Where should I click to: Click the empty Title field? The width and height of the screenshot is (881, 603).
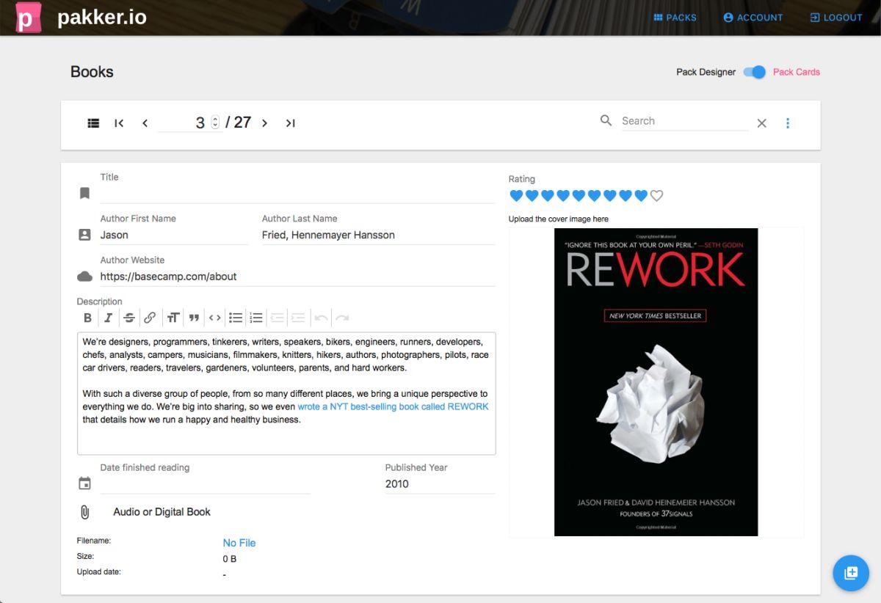tap(297, 194)
